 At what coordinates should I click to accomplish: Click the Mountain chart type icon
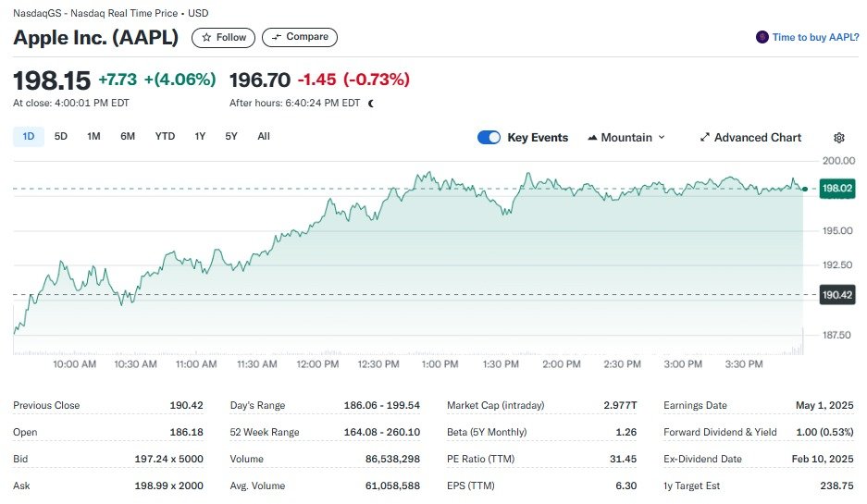click(592, 138)
